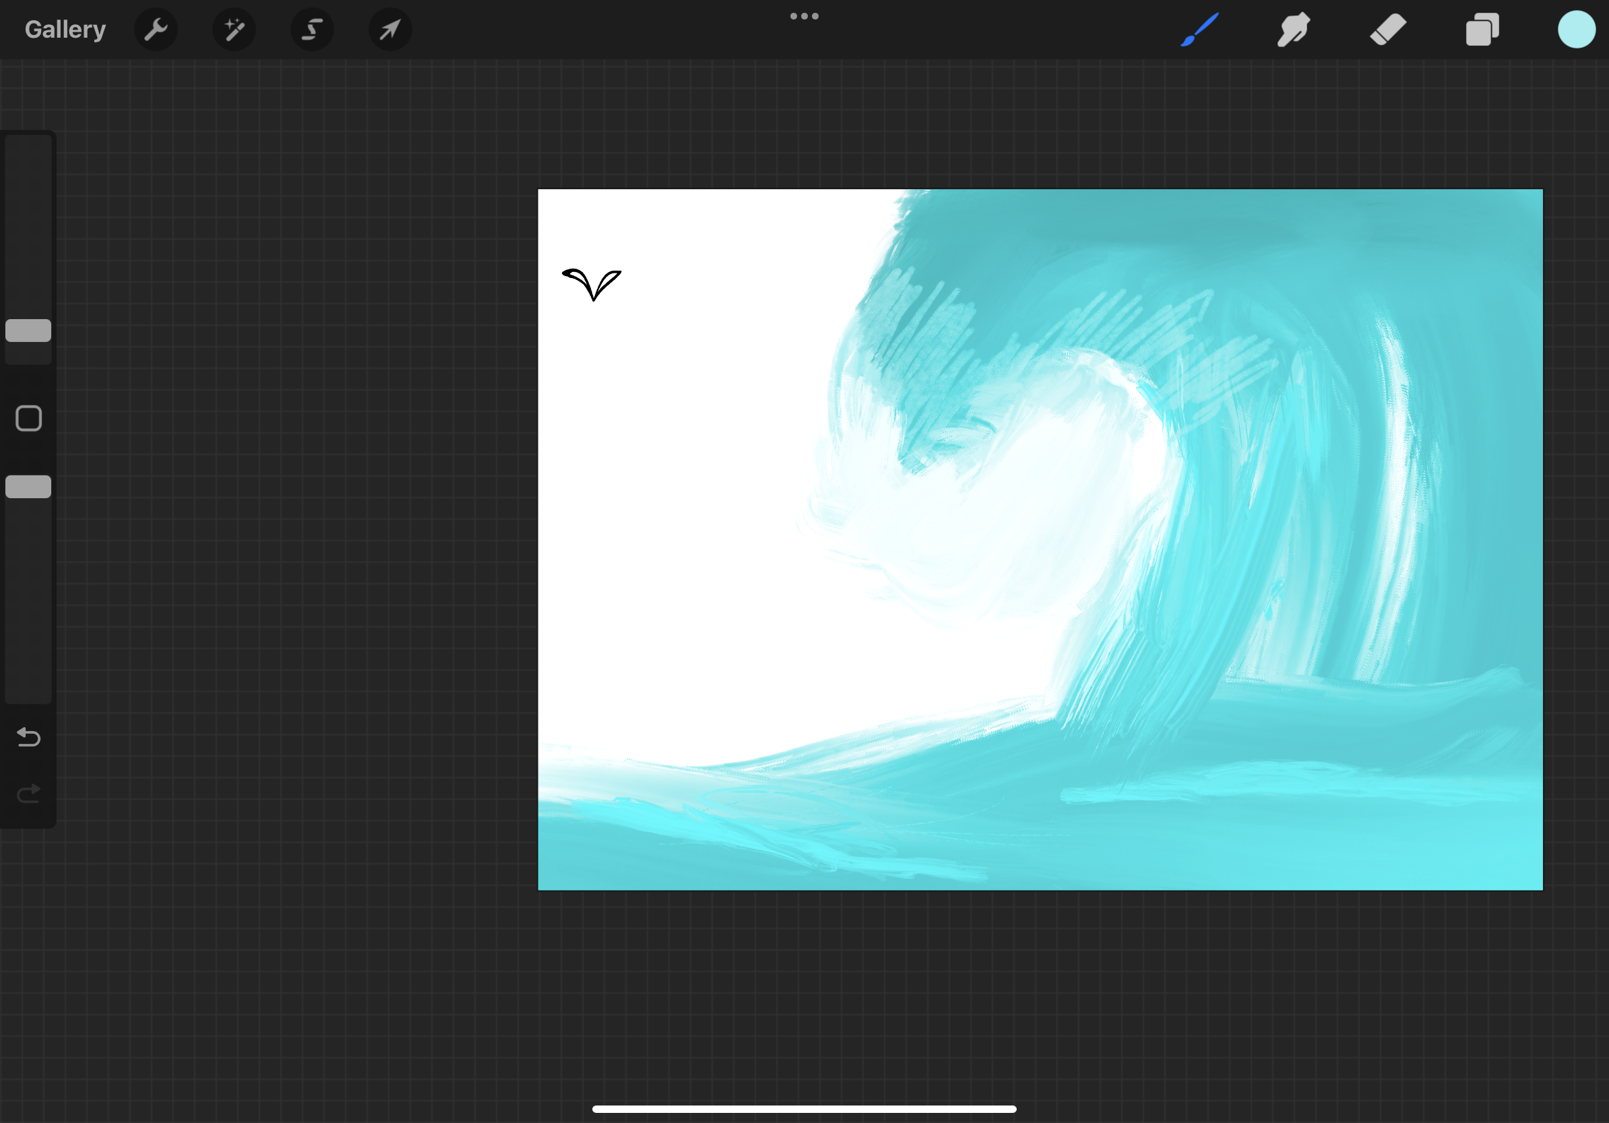The width and height of the screenshot is (1609, 1123).
Task: Open the Layers panel
Action: pyautogui.click(x=1482, y=30)
